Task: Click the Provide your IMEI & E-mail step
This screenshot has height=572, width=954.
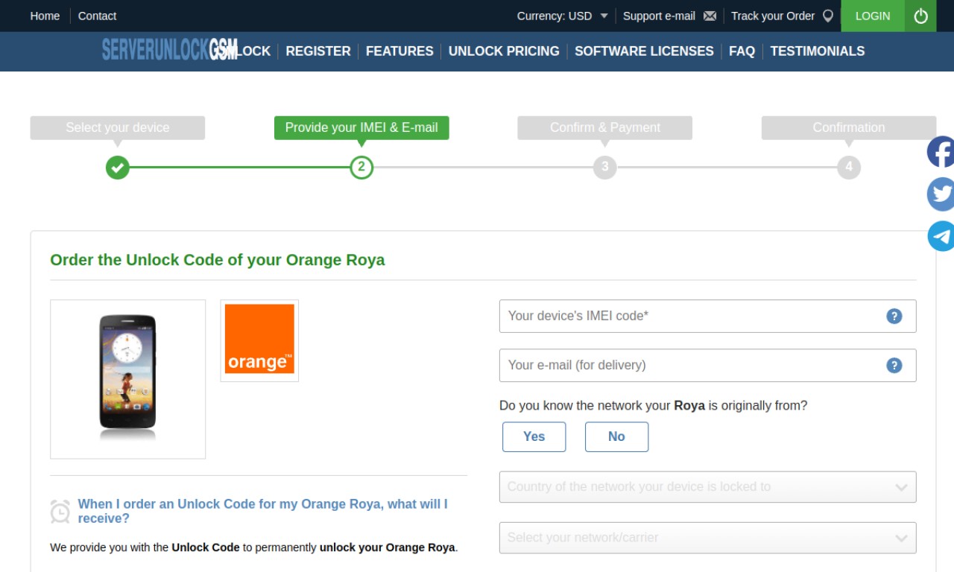Action: click(x=361, y=127)
